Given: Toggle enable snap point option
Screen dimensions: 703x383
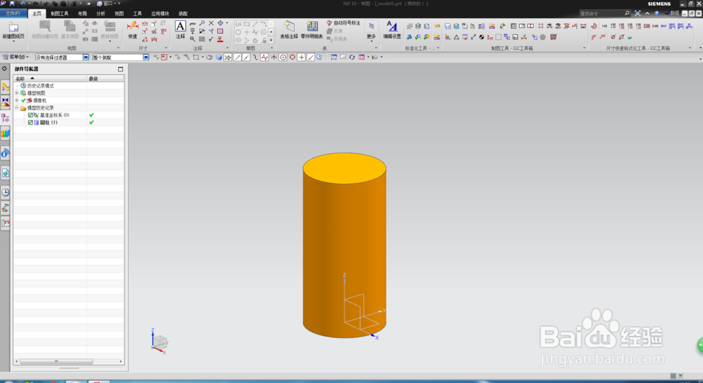Looking at the screenshot, I should pyautogui.click(x=228, y=58).
